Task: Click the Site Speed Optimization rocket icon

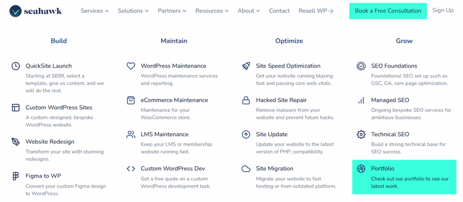Action: [x=246, y=66]
